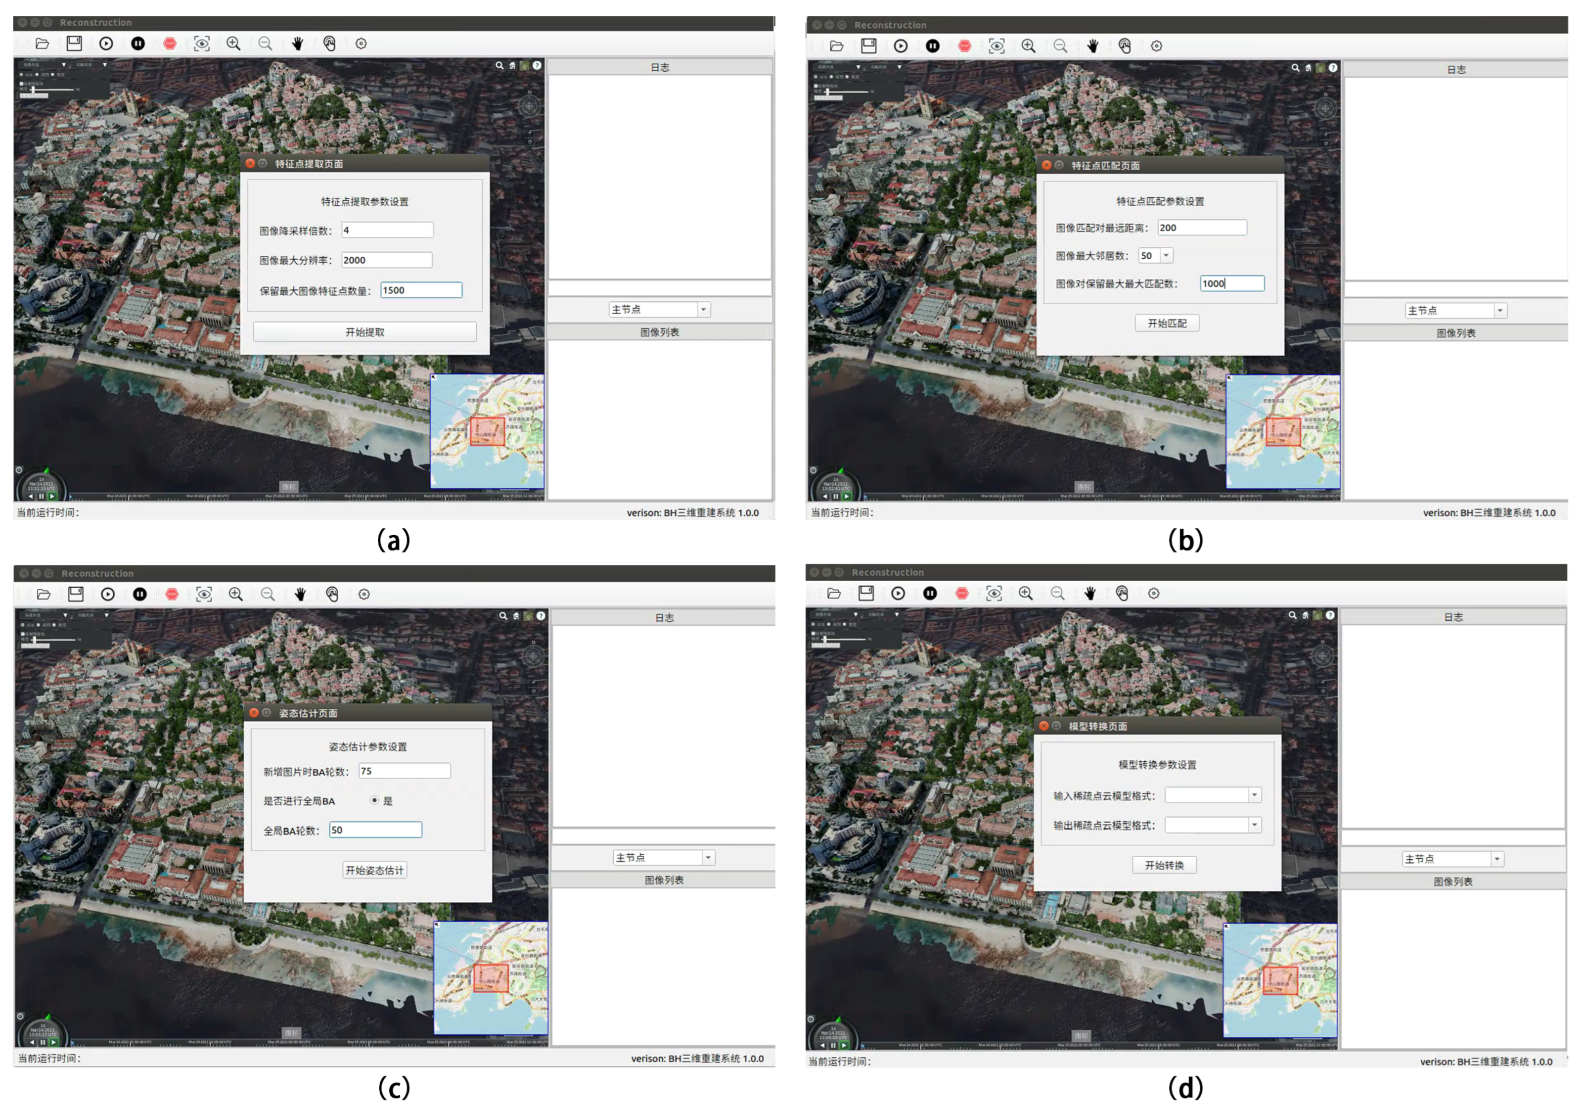1585x1113 pixels.
Task: Select the zoom-in magnifier in panel (c) toolbar
Action: coord(235,594)
